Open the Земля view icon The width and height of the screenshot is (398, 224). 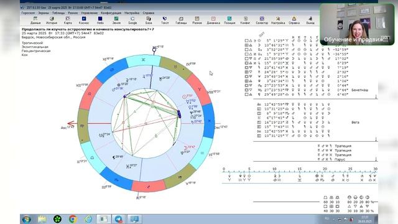tap(116, 21)
